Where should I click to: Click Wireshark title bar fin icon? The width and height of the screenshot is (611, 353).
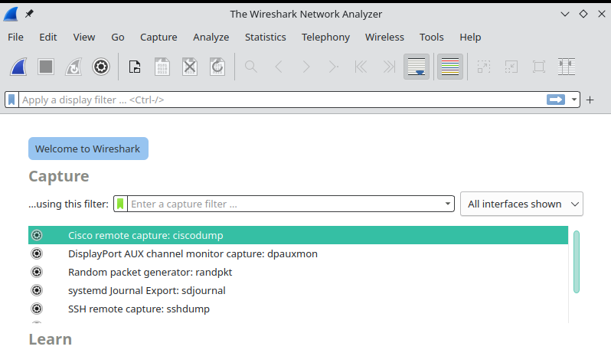pos(11,14)
